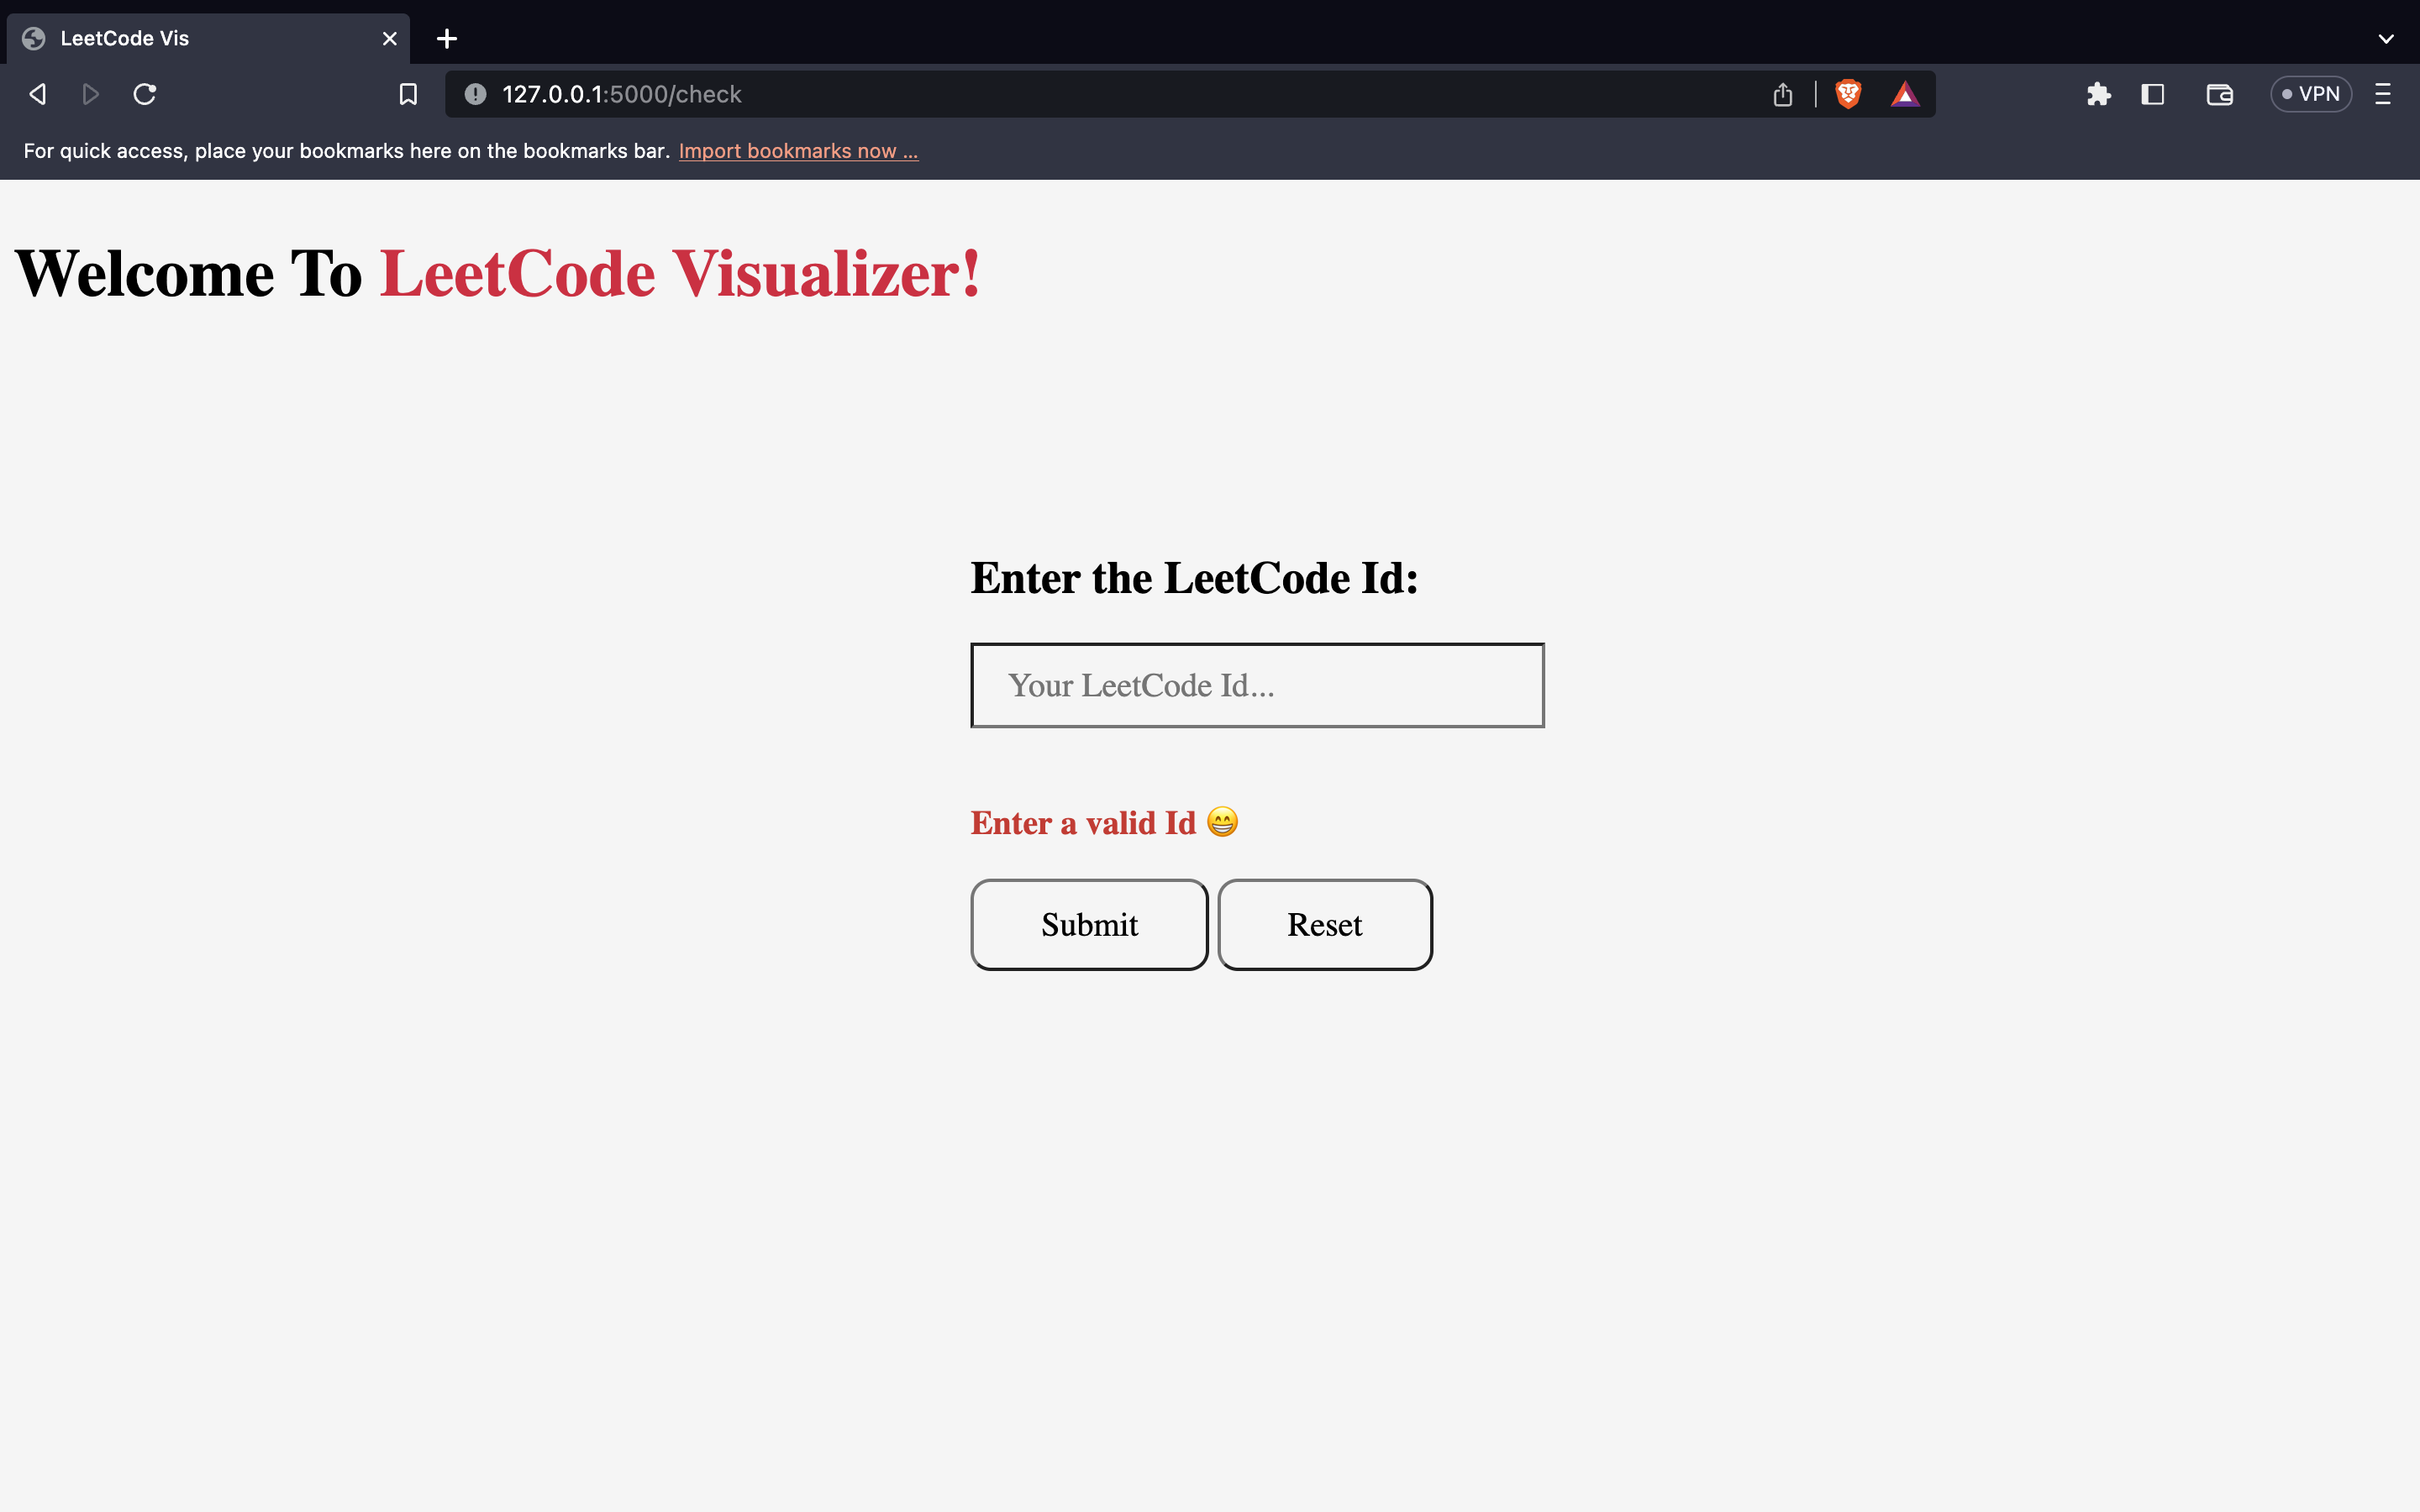2420x1512 pixels.
Task: View site information for 127.0.0.1
Action: point(474,93)
